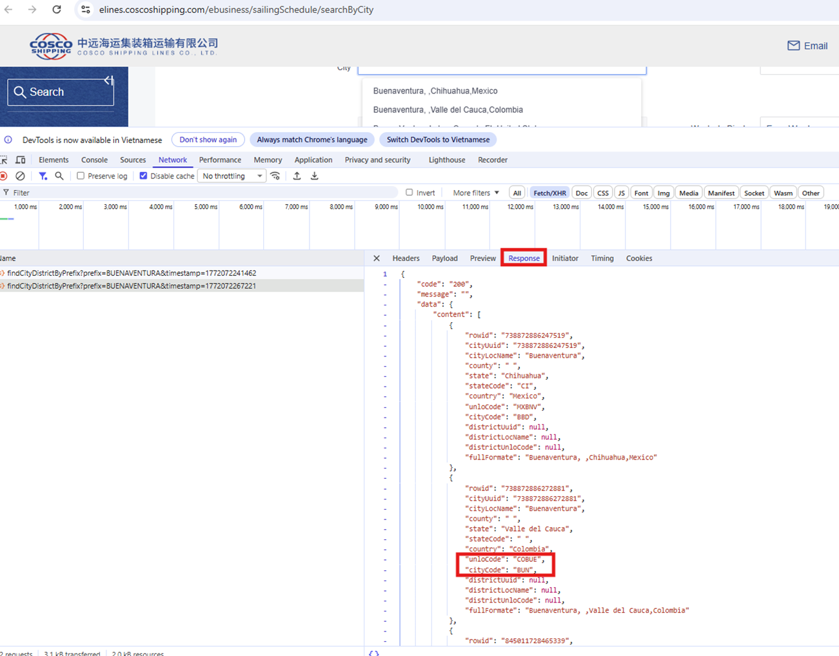
Task: Toggle the network filter funnel icon
Action: point(43,176)
